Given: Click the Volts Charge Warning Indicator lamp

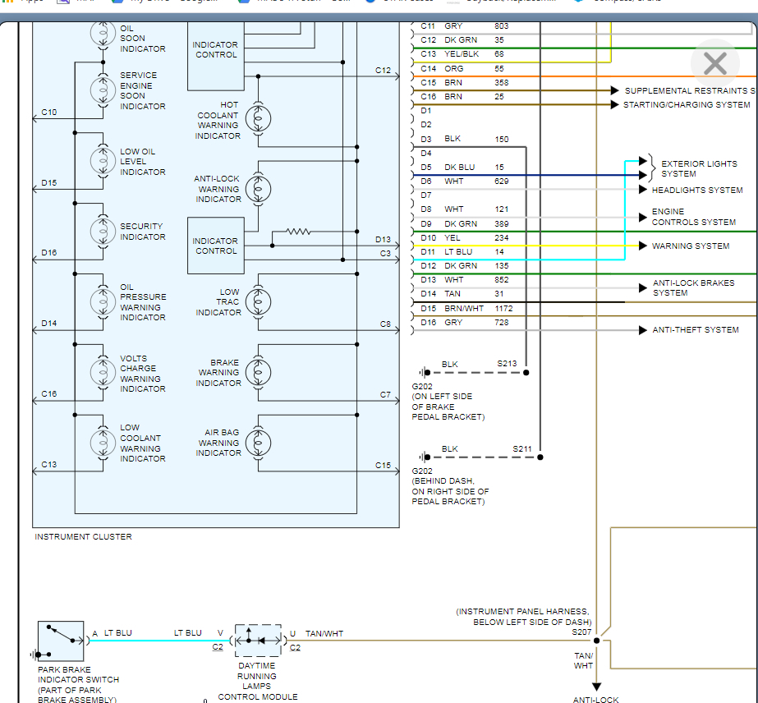Looking at the screenshot, I should click(103, 371).
